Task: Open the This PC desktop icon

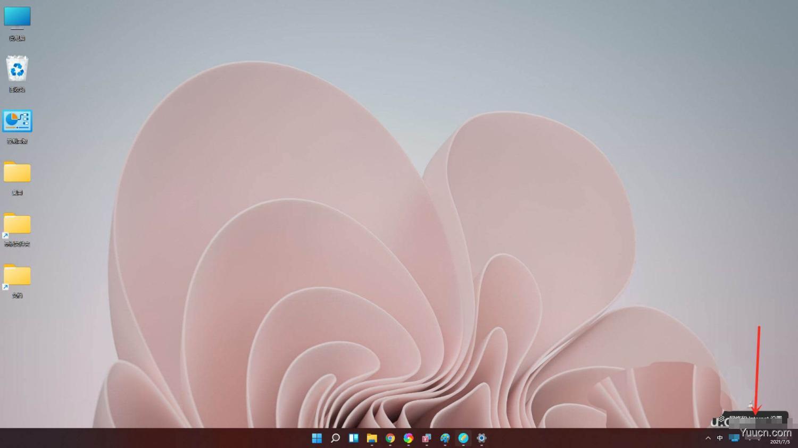Action: tap(17, 23)
